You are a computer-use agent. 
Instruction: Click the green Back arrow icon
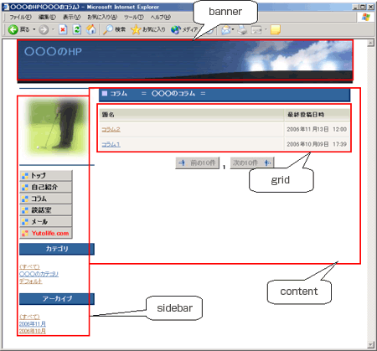pos(13,29)
